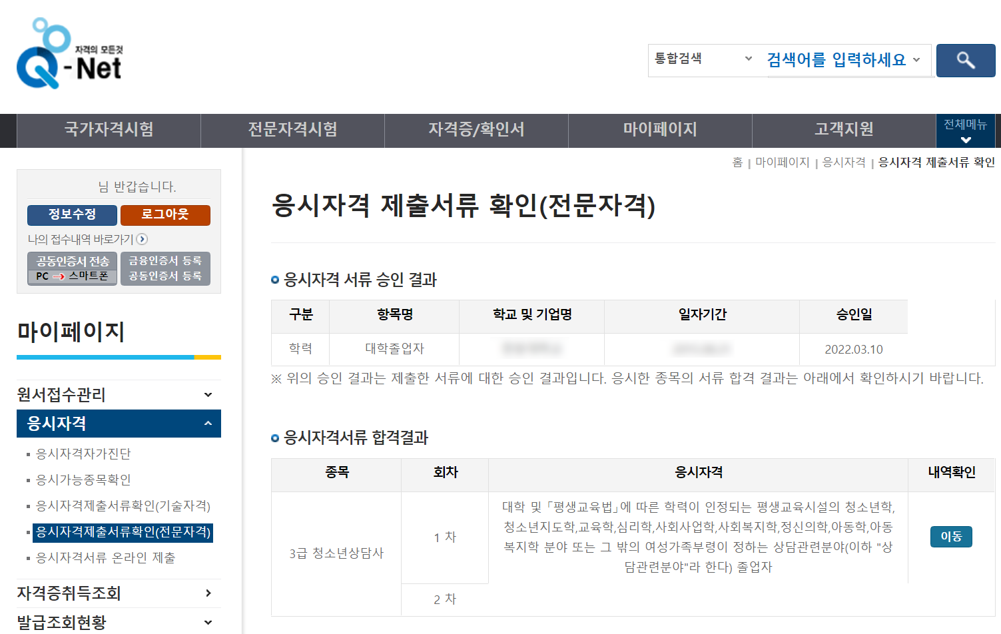Viewport: 1001px width, 634px height.
Task: Open the search field suggestion arrow
Action: [x=916, y=60]
